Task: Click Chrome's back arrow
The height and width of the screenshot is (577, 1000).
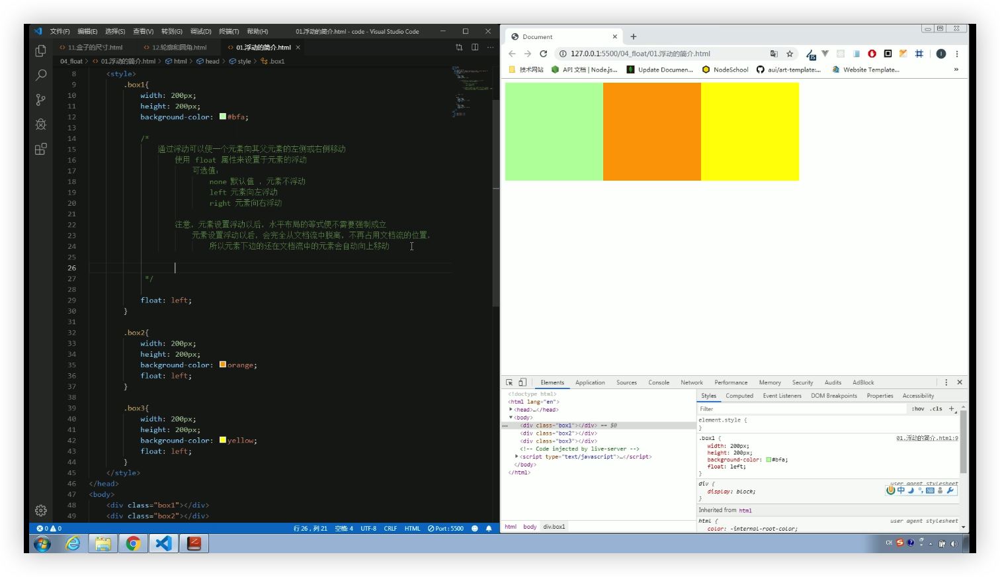Action: tap(512, 54)
